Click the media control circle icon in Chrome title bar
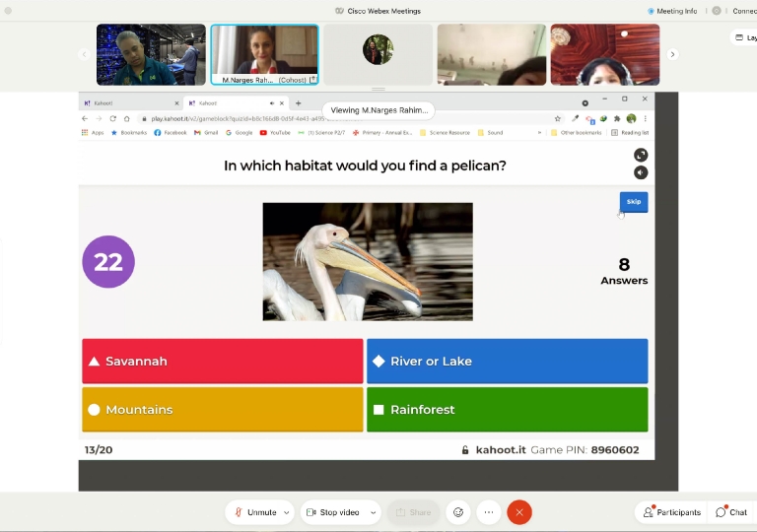 pos(585,102)
